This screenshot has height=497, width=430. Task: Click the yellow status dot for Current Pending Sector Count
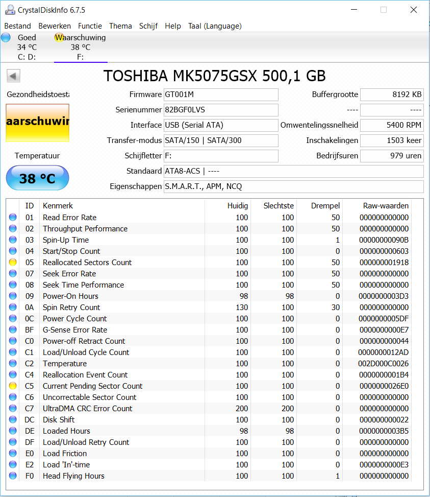13,386
